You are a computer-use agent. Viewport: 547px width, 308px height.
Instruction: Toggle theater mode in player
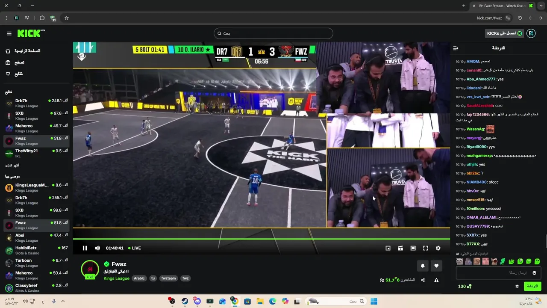coord(413,248)
